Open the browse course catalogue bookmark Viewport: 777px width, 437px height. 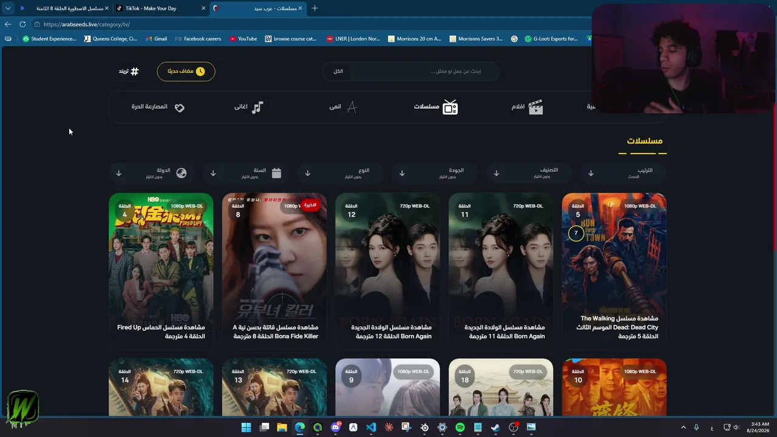(290, 39)
